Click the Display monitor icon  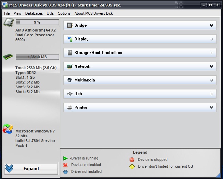[x=70, y=39]
